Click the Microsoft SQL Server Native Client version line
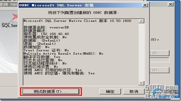Image resolution: width=181 pixels, height=101 pixels. [77, 21]
